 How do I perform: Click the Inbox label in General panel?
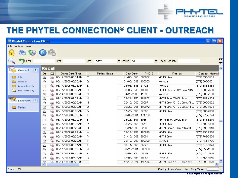coord(21,77)
